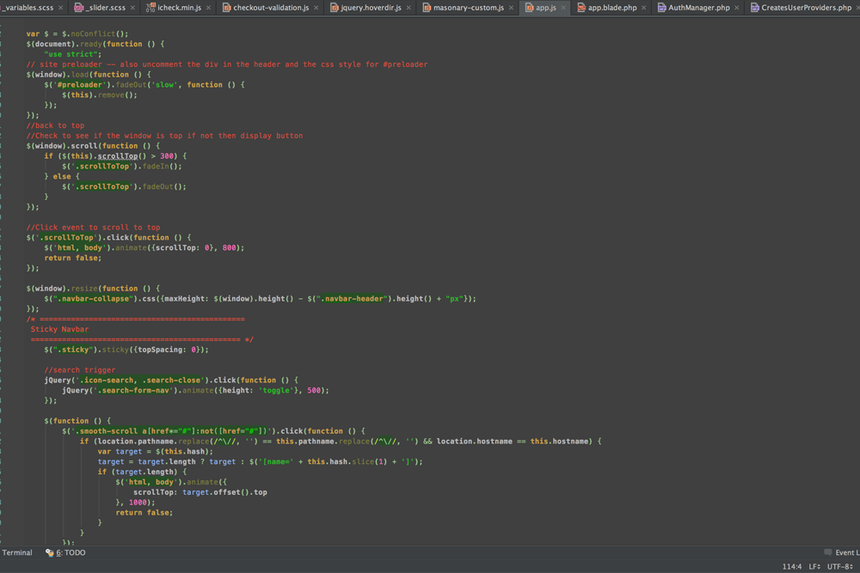Place cursor on the "use strict" string

click(70, 54)
